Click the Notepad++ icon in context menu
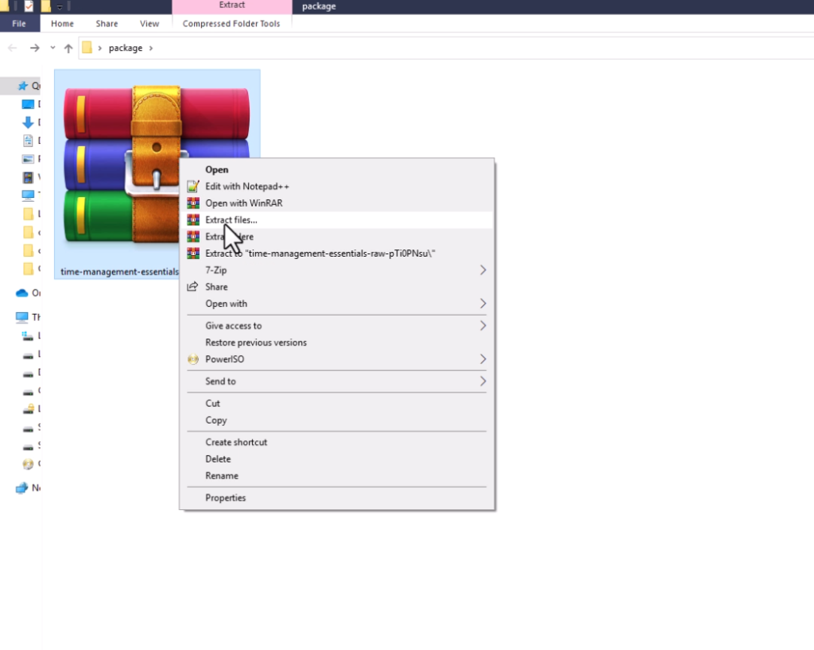814x650 pixels. (192, 187)
